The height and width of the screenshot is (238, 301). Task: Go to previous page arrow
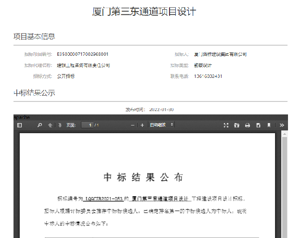[50, 125]
